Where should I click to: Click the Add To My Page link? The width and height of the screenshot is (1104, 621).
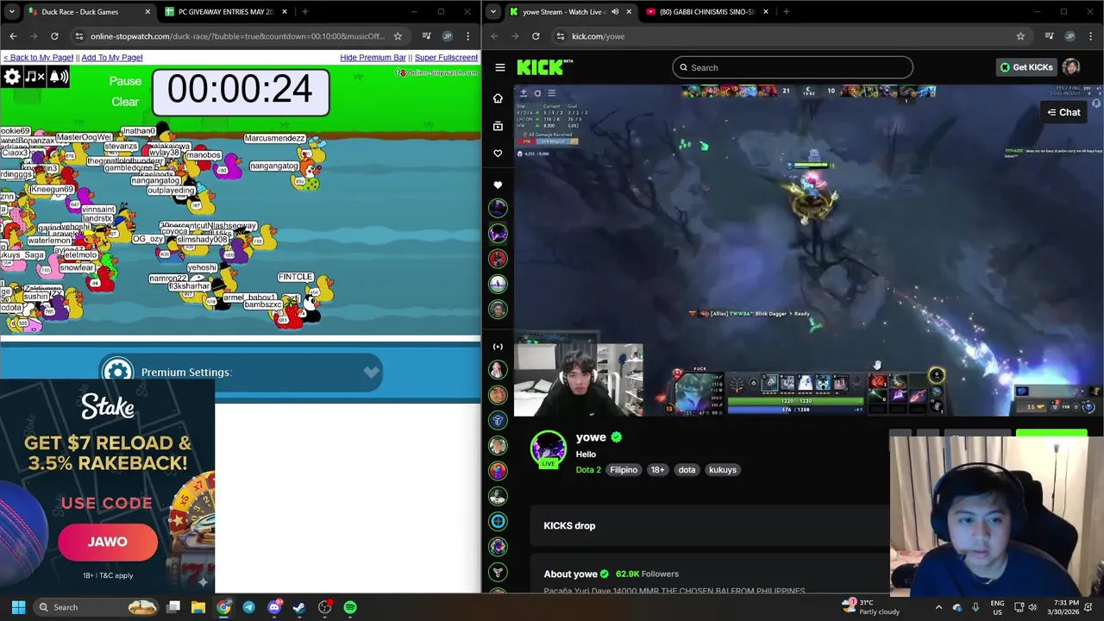[112, 58]
